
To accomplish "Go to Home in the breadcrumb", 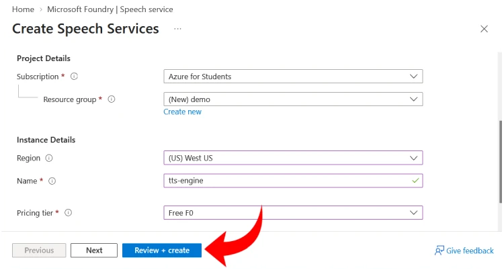I will [23, 9].
